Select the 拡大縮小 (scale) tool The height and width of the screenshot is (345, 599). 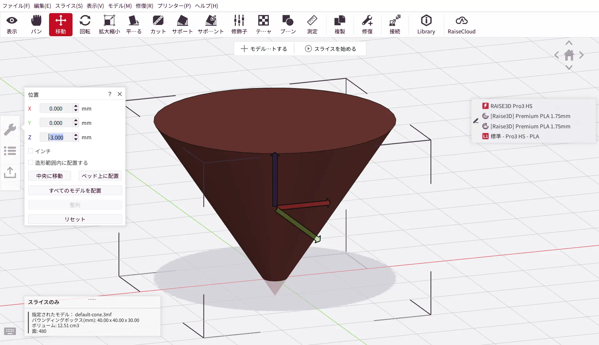point(109,24)
